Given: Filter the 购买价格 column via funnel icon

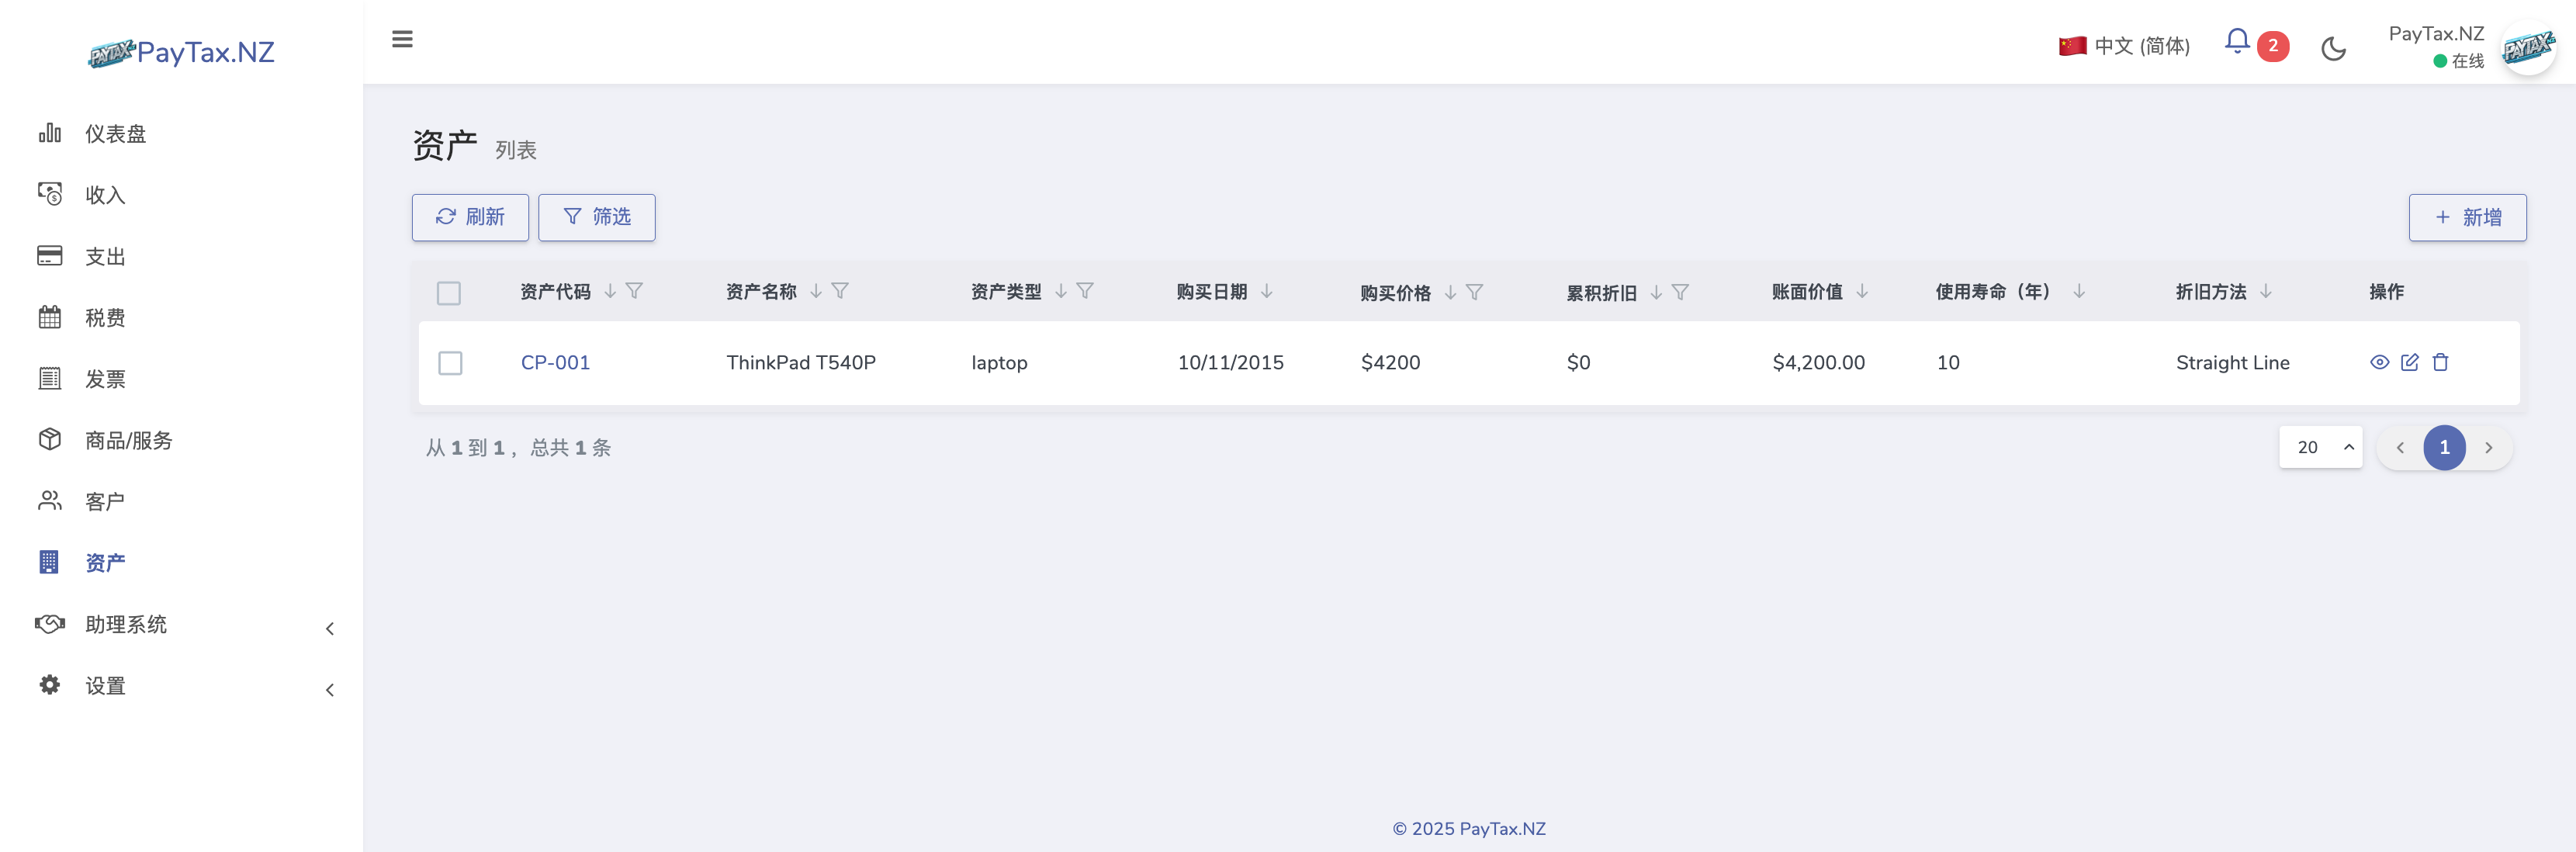Looking at the screenshot, I should pos(1474,292).
